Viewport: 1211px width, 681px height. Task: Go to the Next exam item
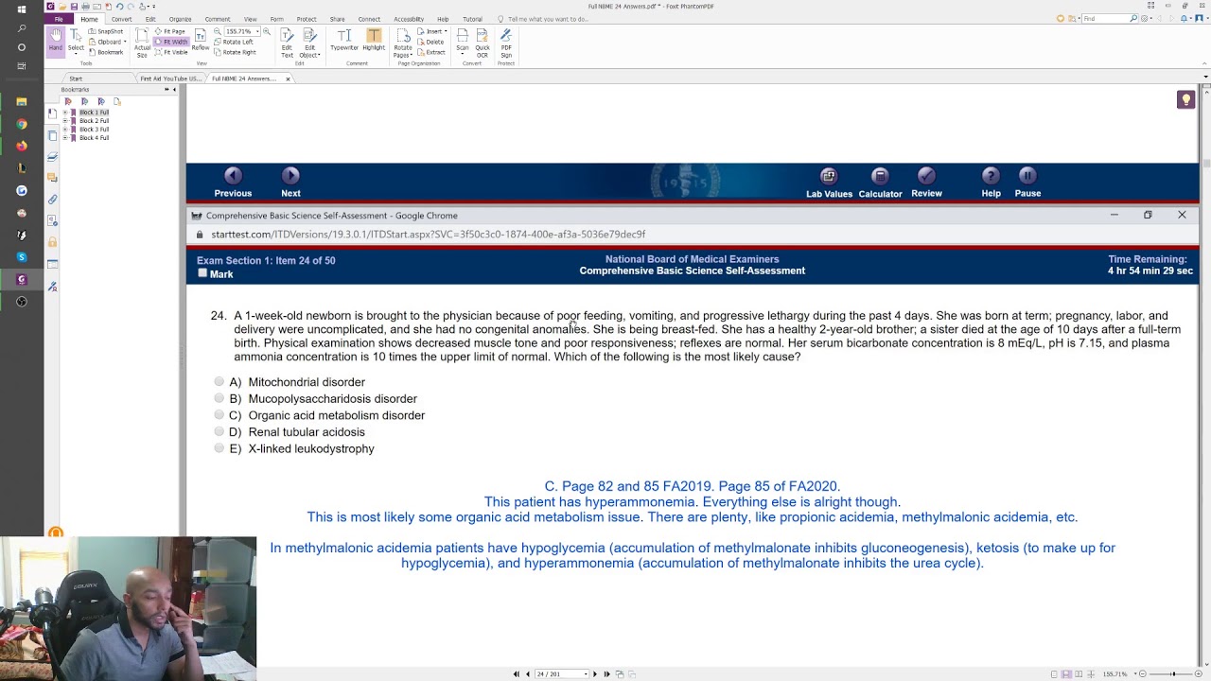[x=290, y=183]
